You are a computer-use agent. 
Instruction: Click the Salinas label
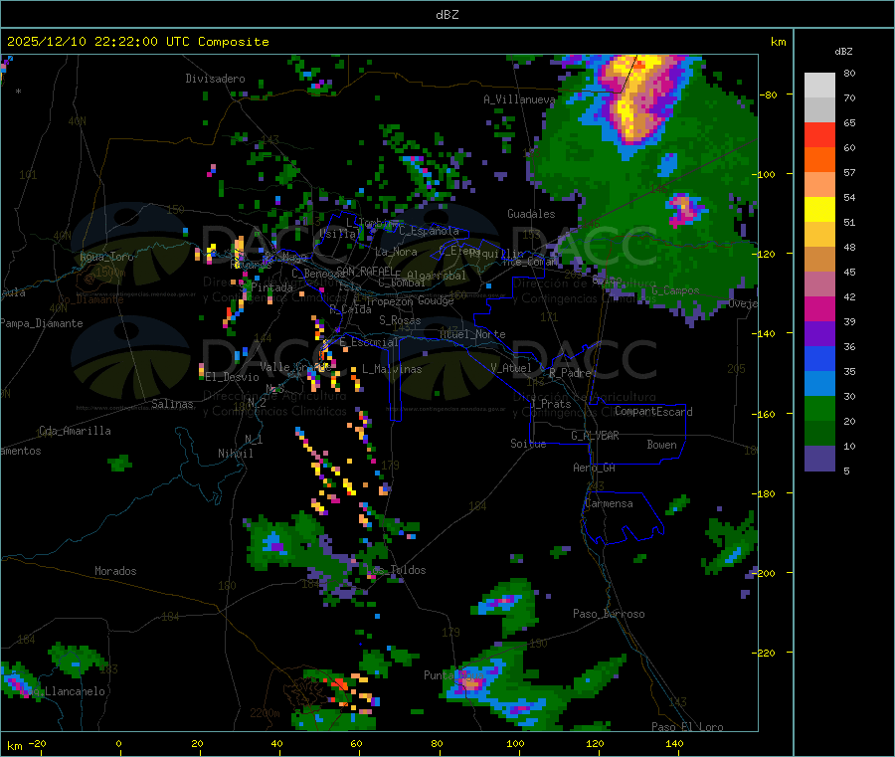pyautogui.click(x=172, y=404)
